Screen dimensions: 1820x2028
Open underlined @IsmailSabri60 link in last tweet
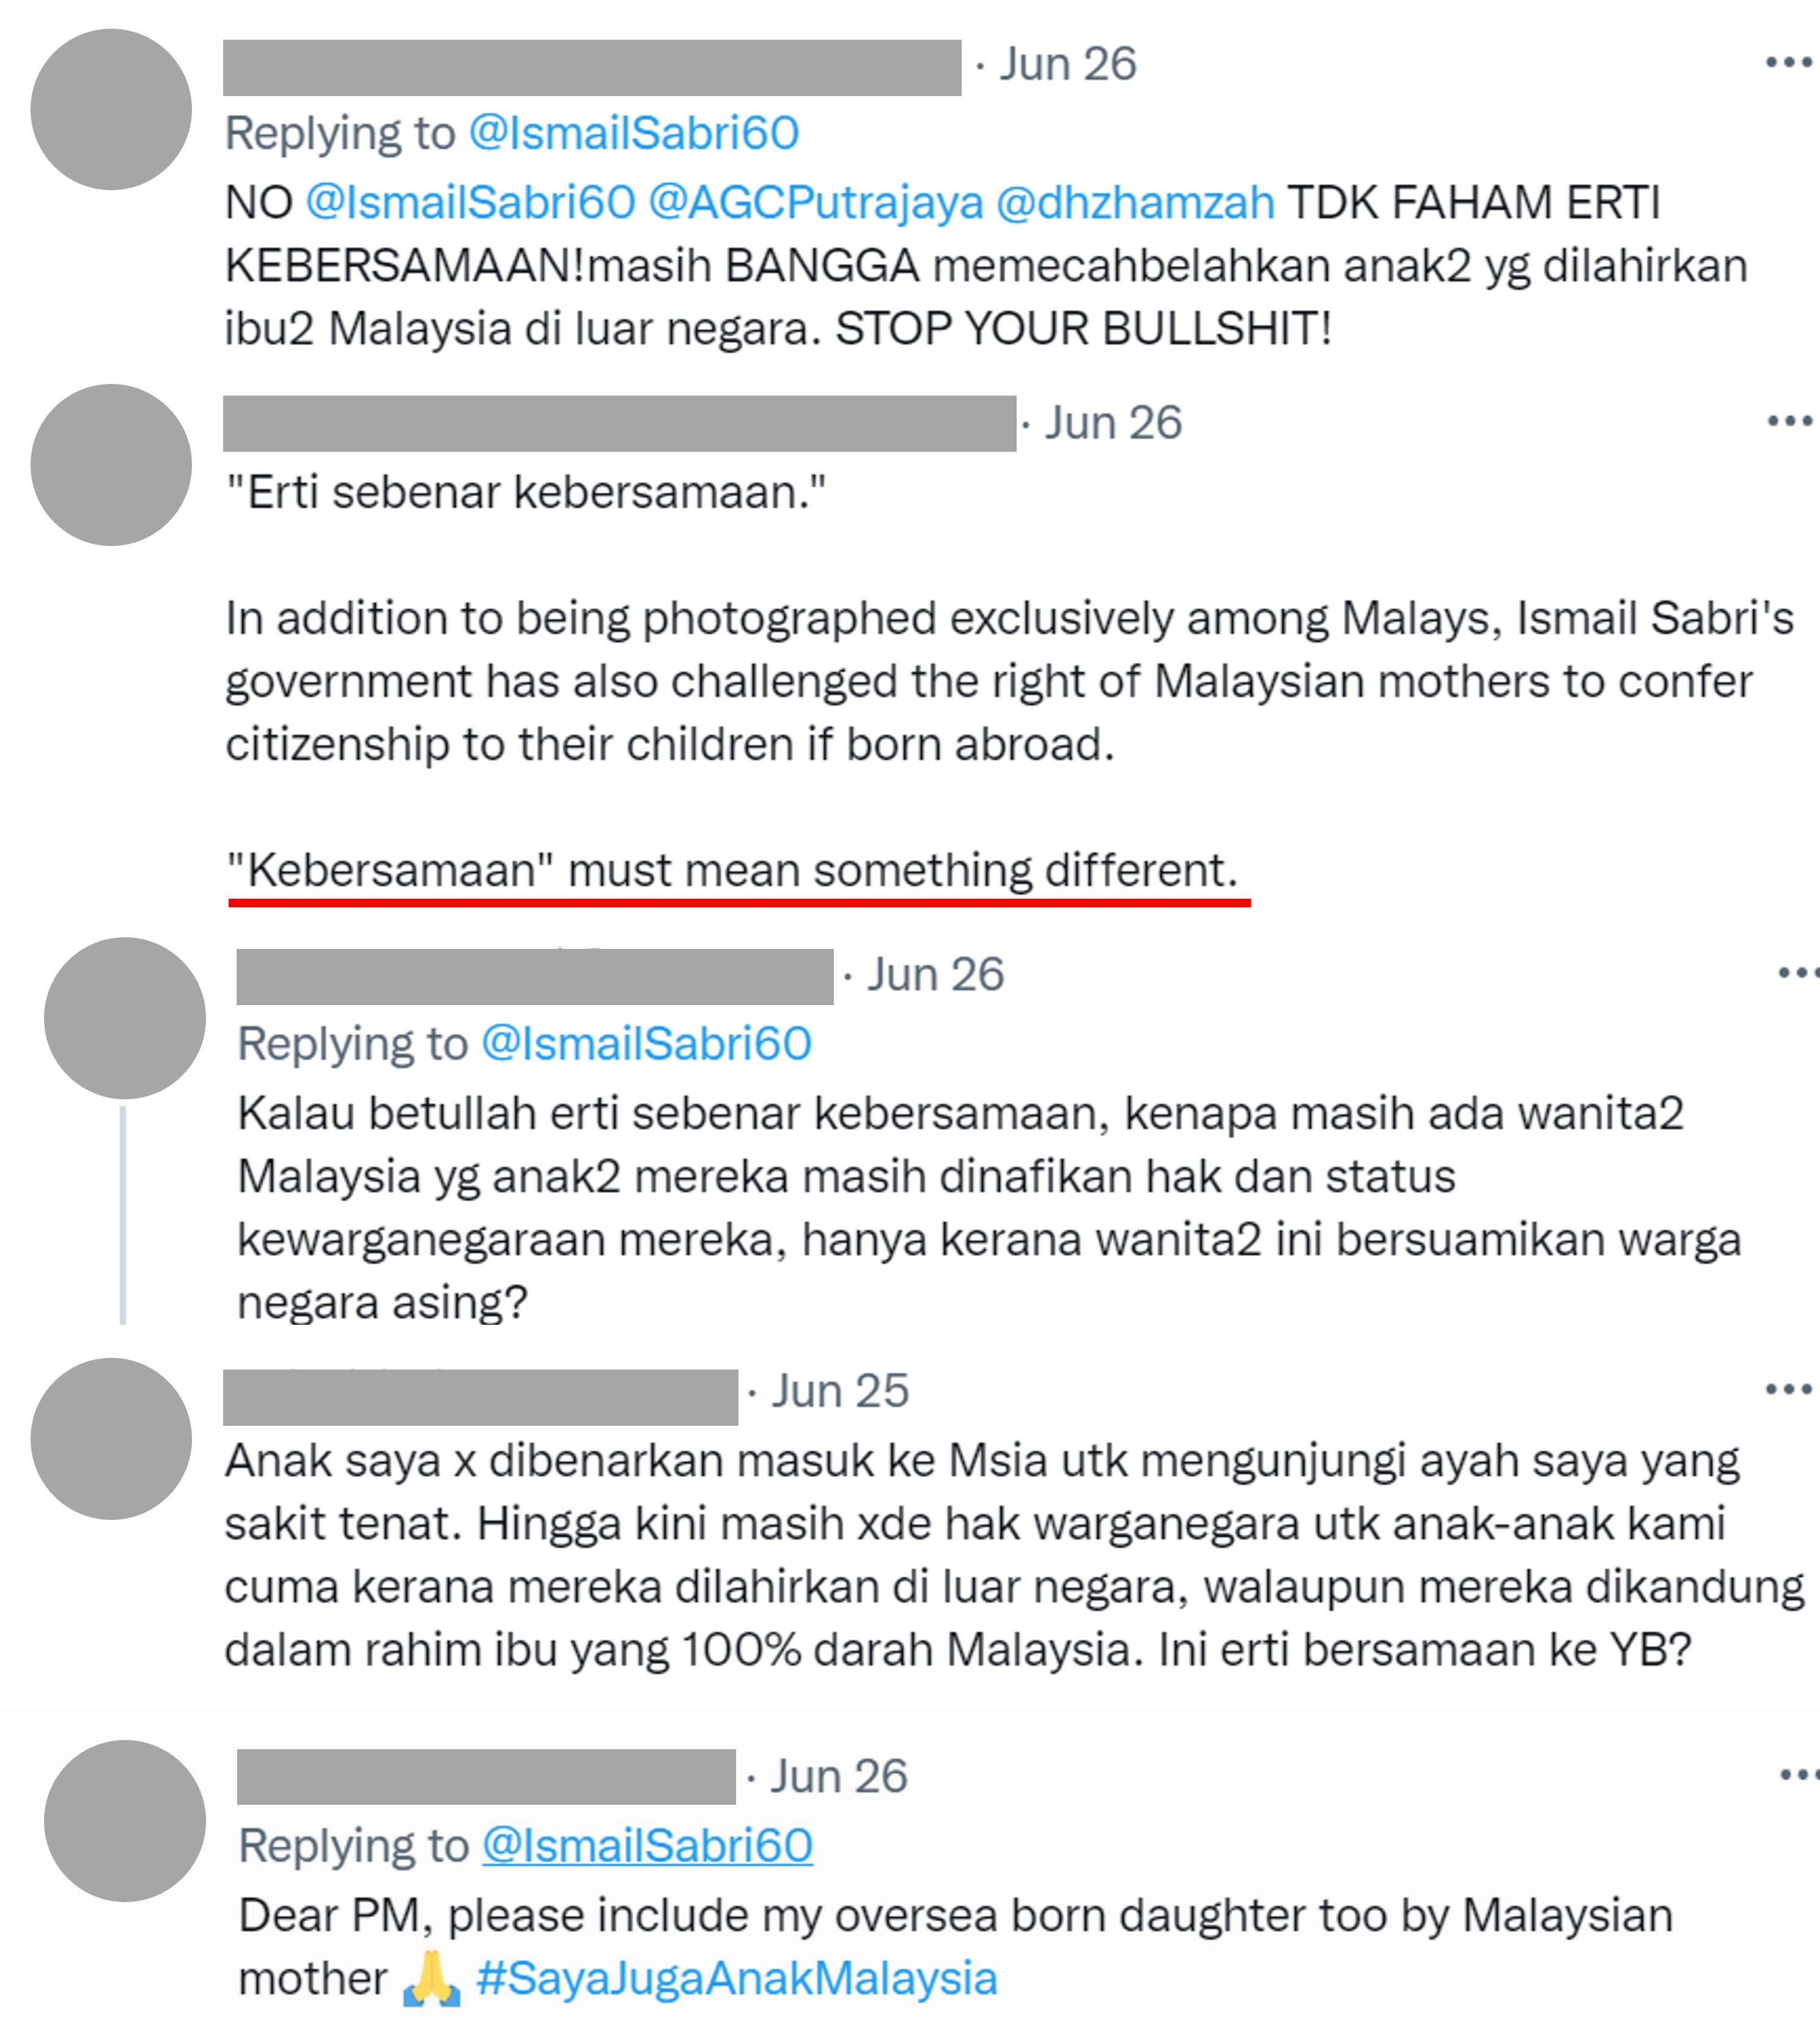tap(647, 1846)
